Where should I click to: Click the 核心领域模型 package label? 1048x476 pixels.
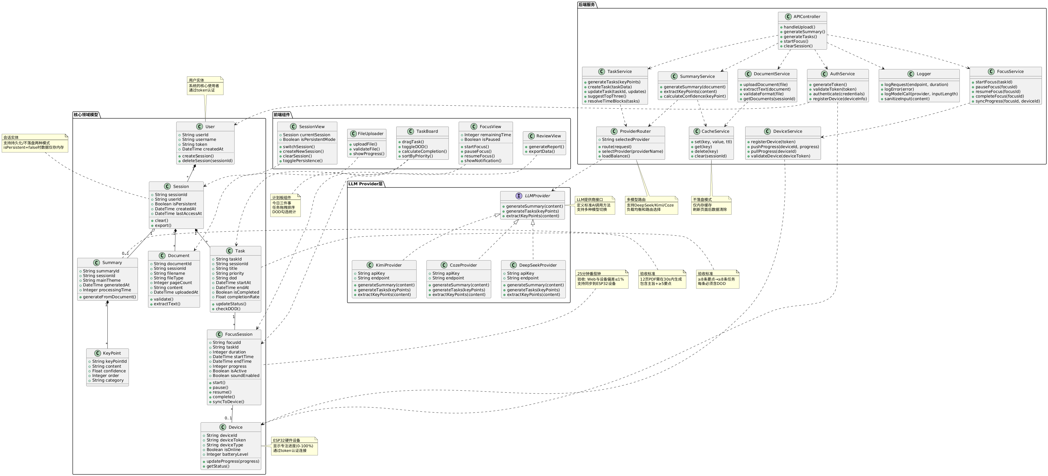[86, 115]
